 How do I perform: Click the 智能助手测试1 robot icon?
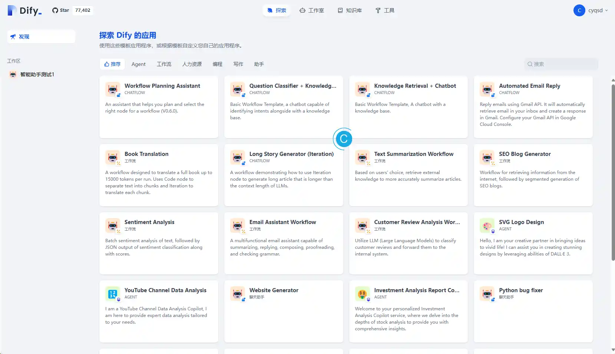[13, 74]
